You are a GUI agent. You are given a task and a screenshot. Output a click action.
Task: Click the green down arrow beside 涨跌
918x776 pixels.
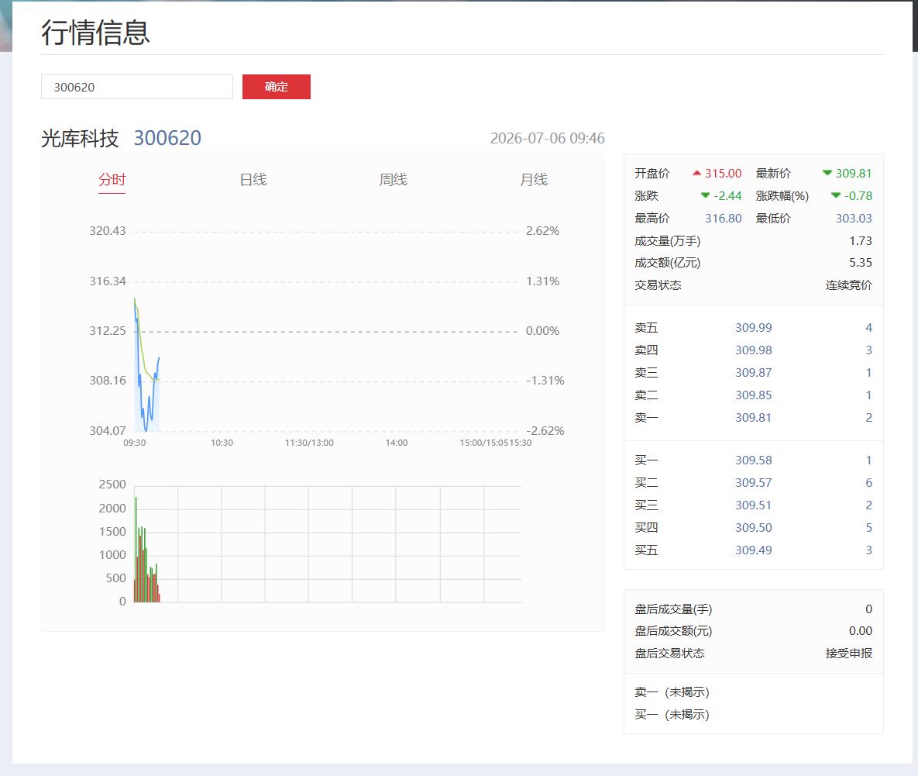click(x=706, y=195)
